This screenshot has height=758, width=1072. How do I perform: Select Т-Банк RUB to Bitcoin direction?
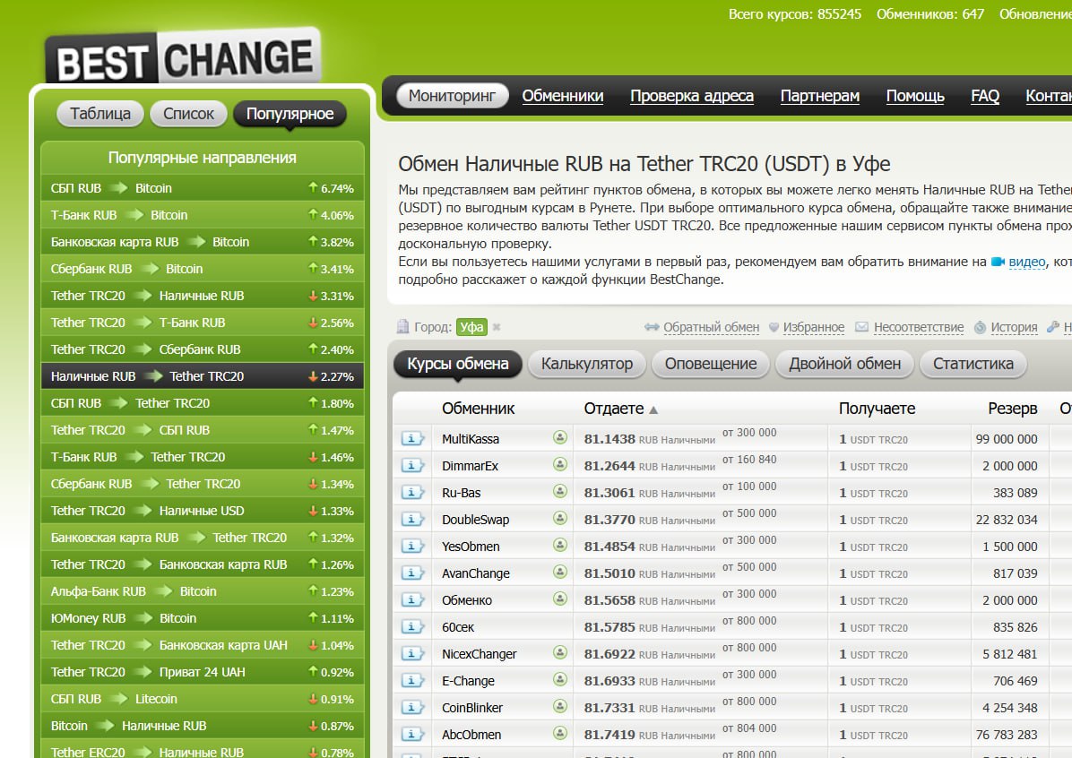203,215
